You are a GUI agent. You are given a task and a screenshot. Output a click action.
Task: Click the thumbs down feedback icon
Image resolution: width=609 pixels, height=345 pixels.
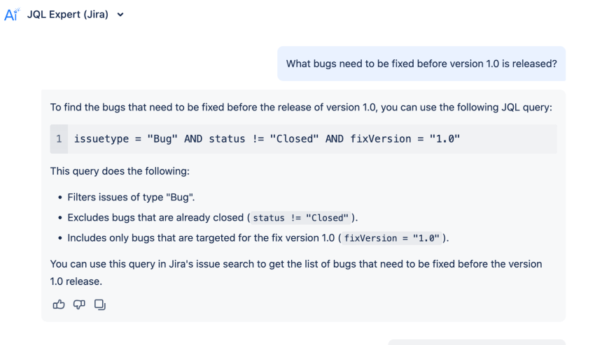[x=79, y=304]
